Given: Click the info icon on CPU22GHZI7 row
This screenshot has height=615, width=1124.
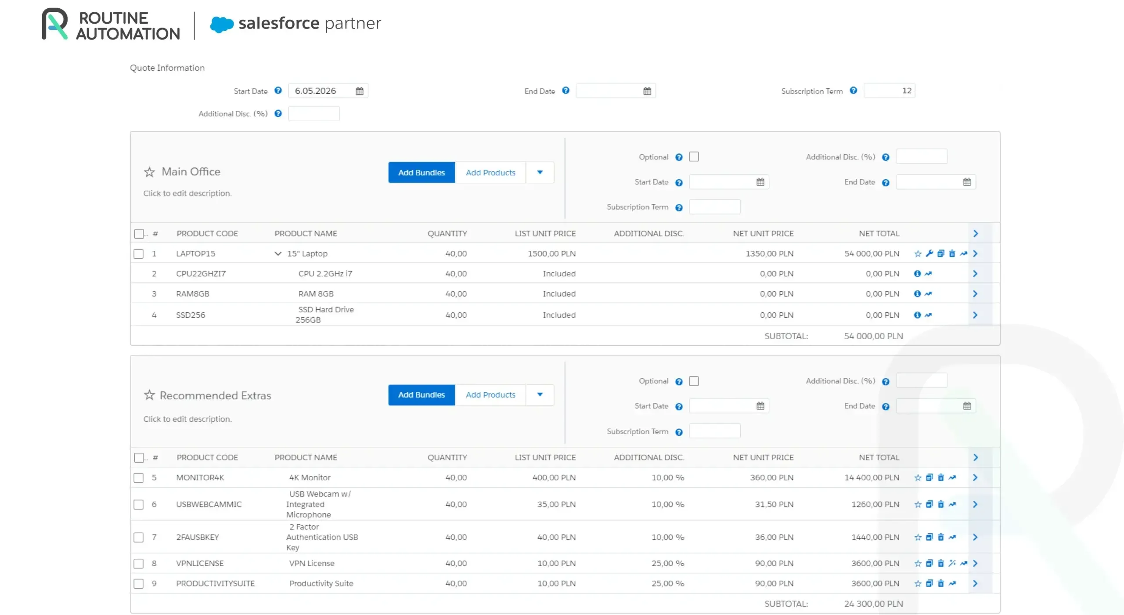Looking at the screenshot, I should 917,274.
